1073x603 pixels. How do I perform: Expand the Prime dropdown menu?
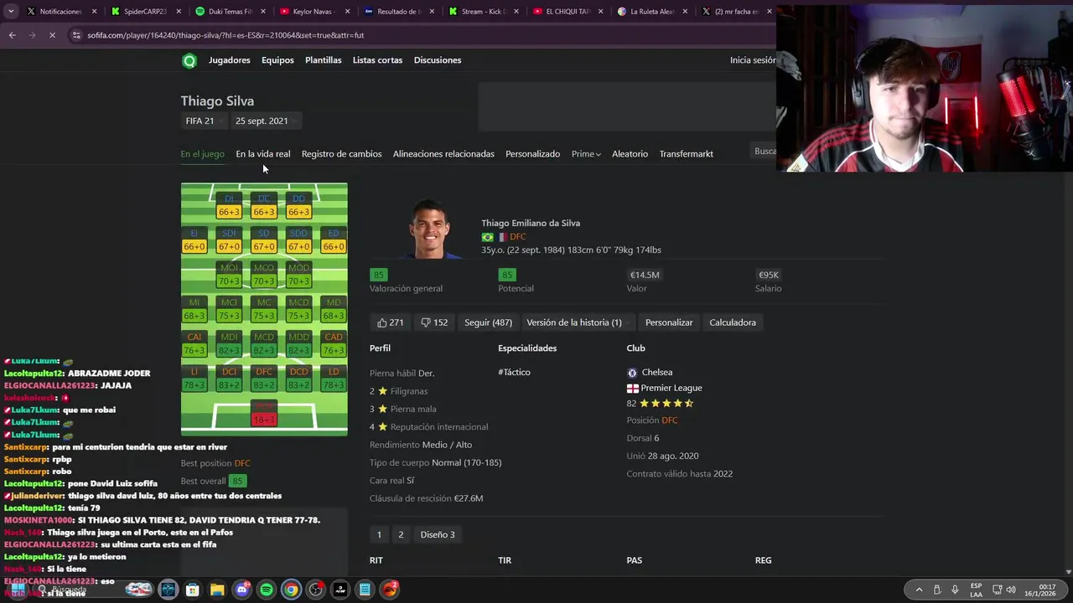click(x=586, y=154)
